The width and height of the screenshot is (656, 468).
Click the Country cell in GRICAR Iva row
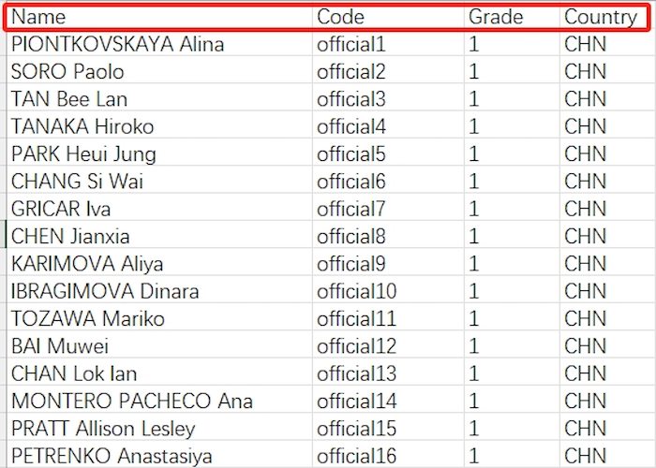604,209
